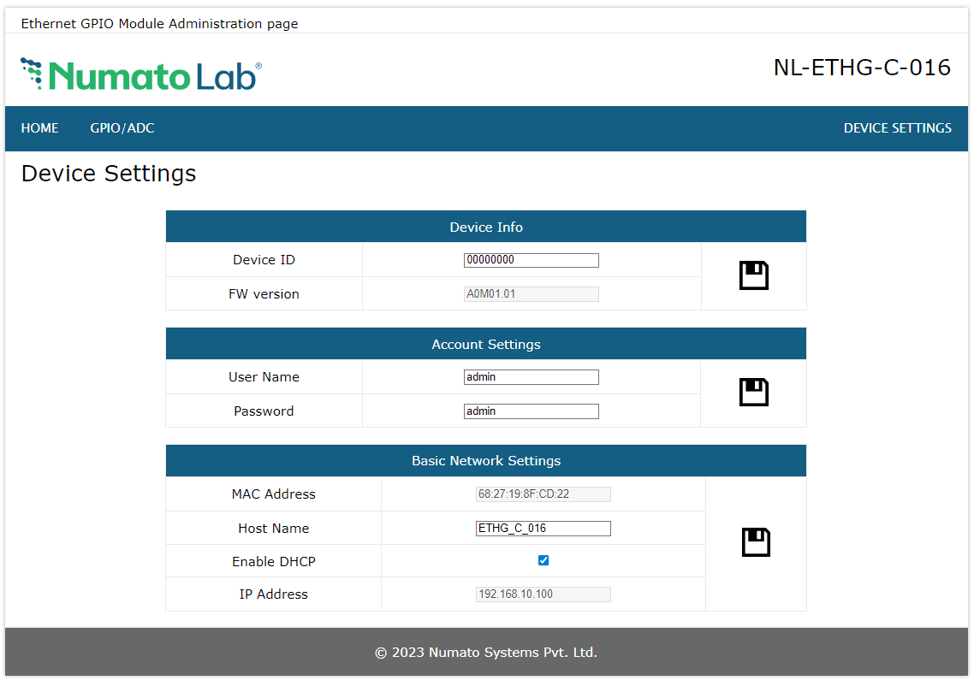
Task: Click the Device ID input field
Action: (x=531, y=260)
